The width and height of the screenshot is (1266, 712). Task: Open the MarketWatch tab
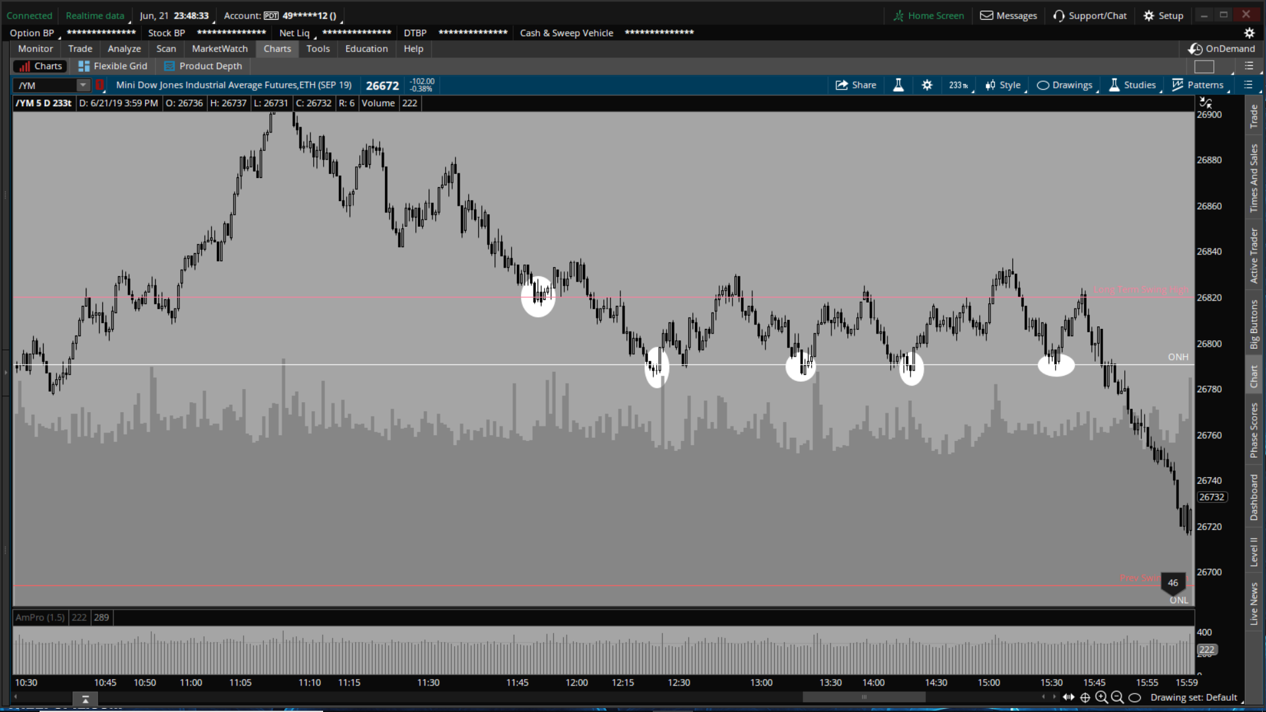[220, 49]
